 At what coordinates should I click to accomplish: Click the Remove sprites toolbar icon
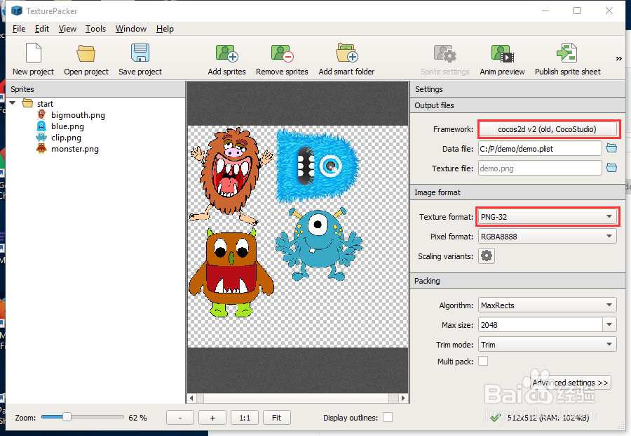point(282,53)
